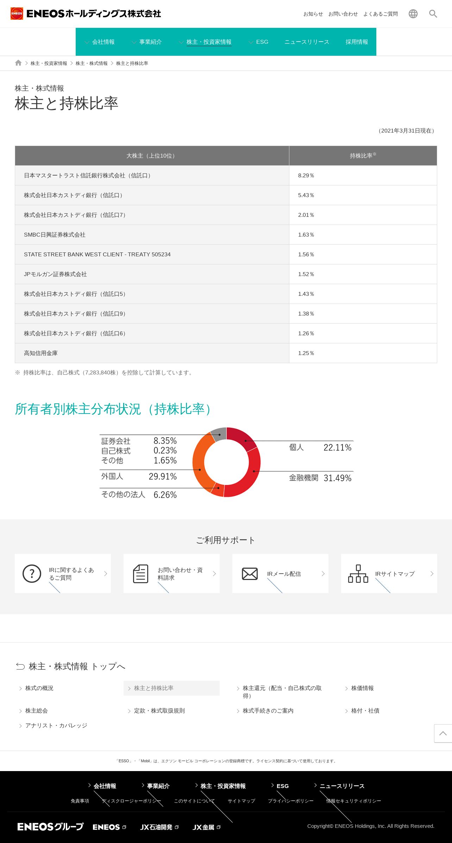Click the STATE STREET BANK WEST CLIENT cell
The height and width of the screenshot is (843, 452).
(152, 255)
